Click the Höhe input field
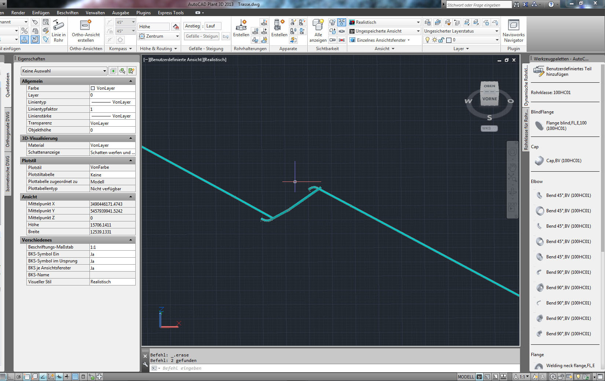 154,27
